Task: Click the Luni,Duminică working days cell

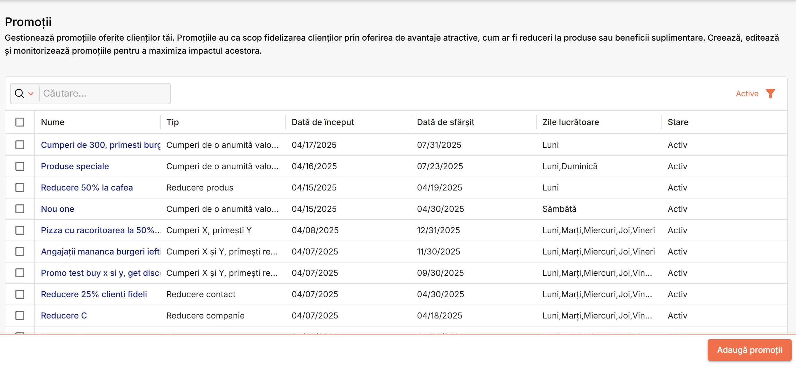Action: point(570,166)
